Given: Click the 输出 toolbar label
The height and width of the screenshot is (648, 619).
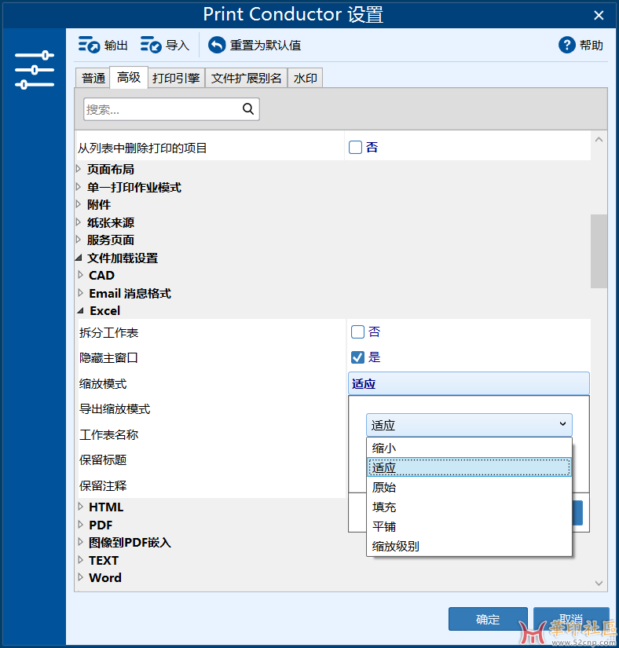Looking at the screenshot, I should coord(115,45).
